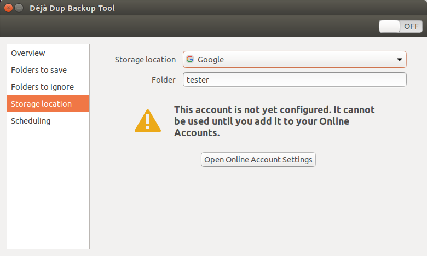Click the account not yet configured warning text
Viewport: 427px width, 256px height.
point(274,121)
